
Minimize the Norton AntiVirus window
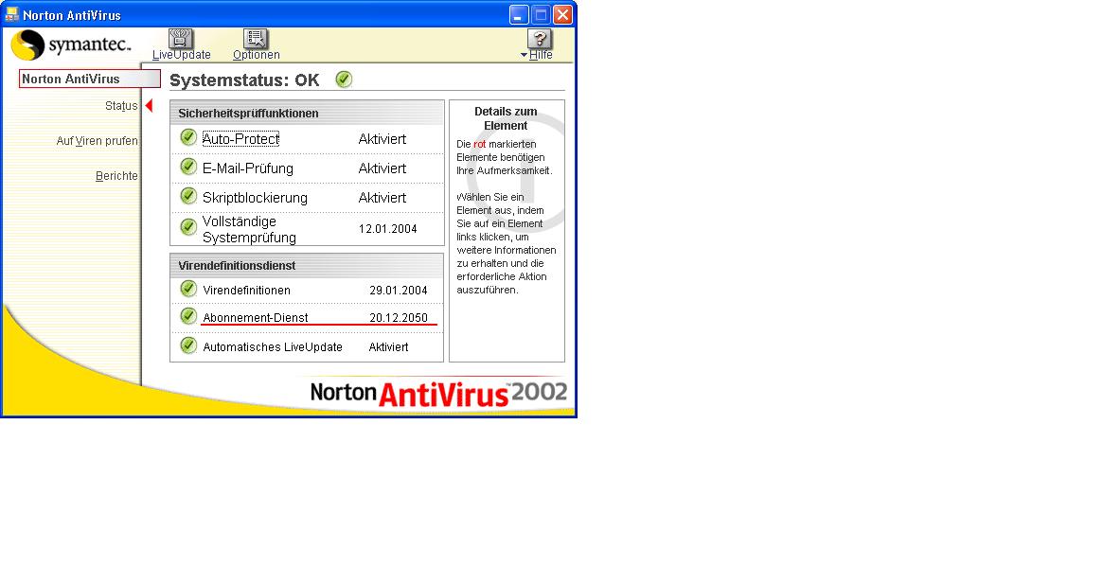pyautogui.click(x=519, y=14)
